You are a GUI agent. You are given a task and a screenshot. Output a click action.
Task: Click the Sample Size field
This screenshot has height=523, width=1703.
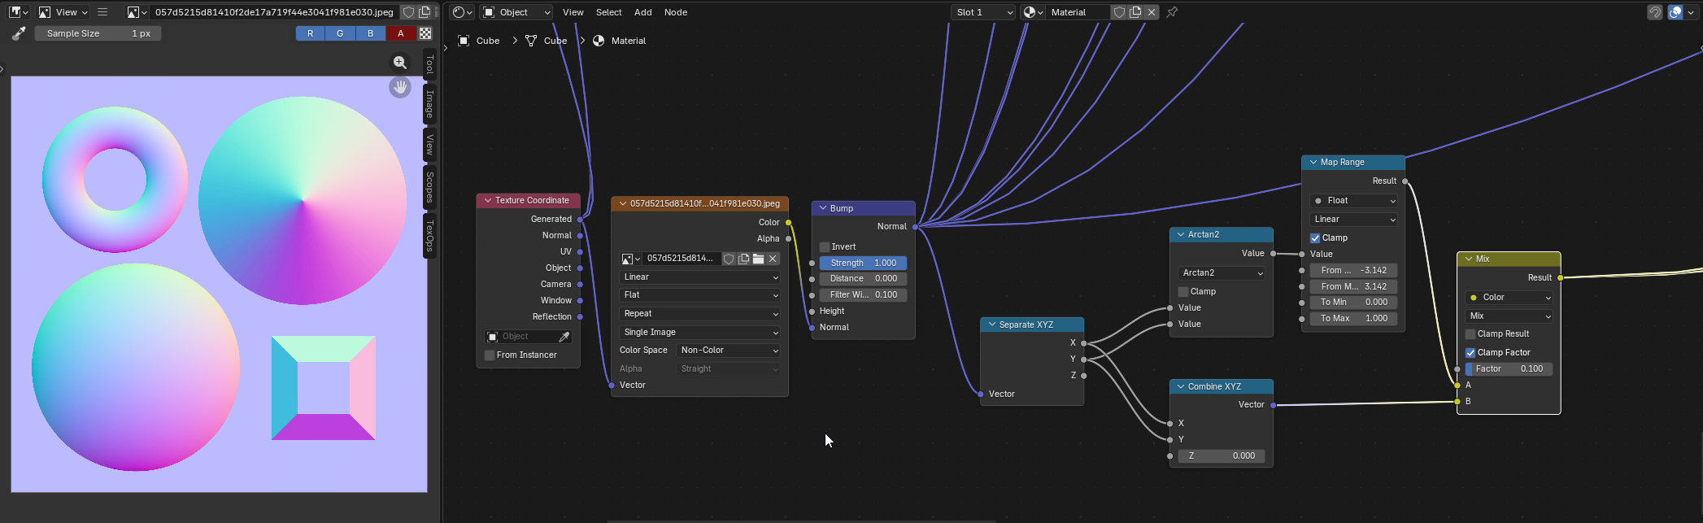click(98, 33)
